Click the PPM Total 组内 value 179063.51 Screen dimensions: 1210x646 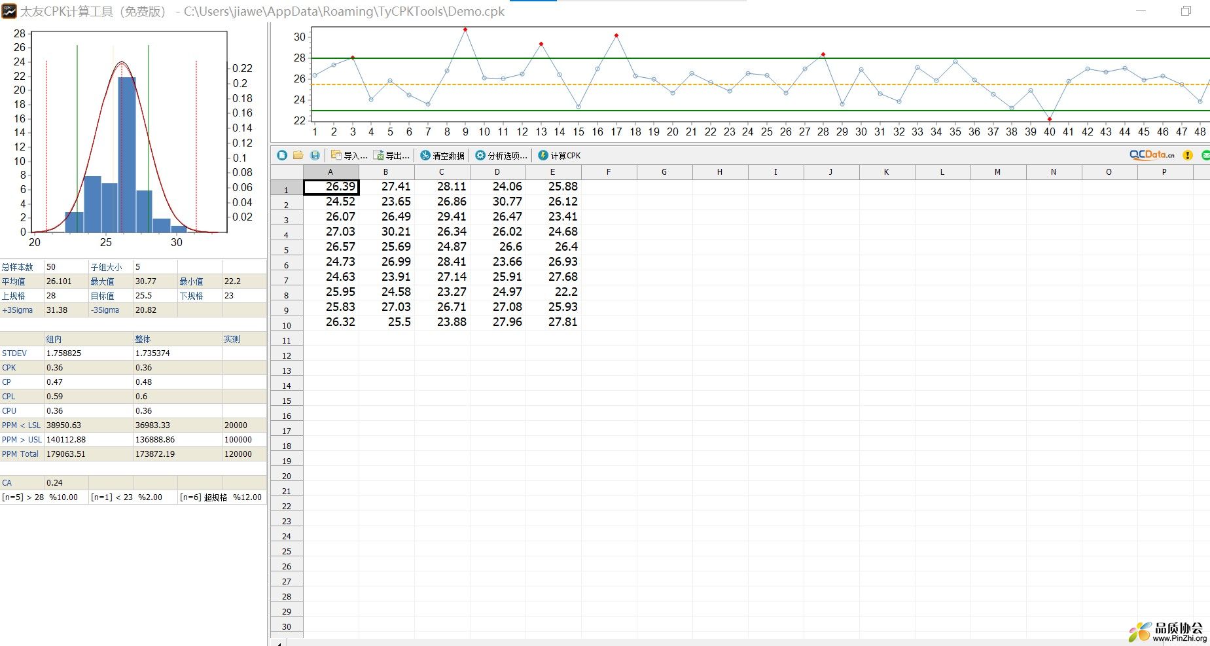point(88,454)
